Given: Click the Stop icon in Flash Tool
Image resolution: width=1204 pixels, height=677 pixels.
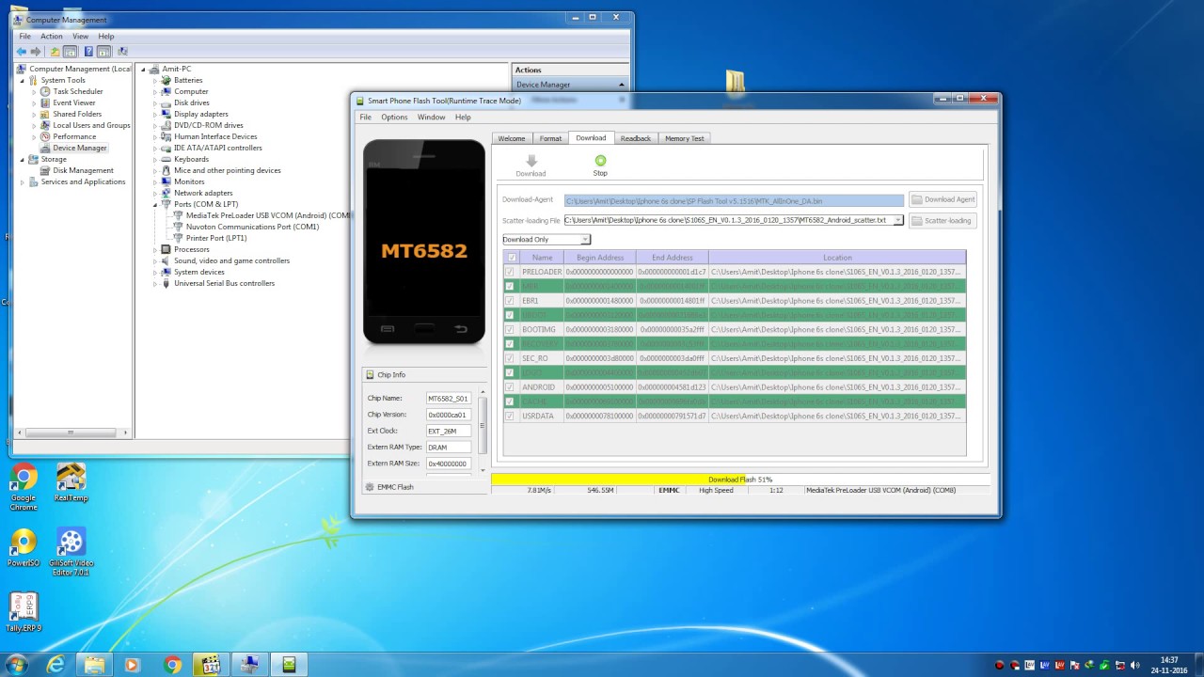Looking at the screenshot, I should (600, 161).
